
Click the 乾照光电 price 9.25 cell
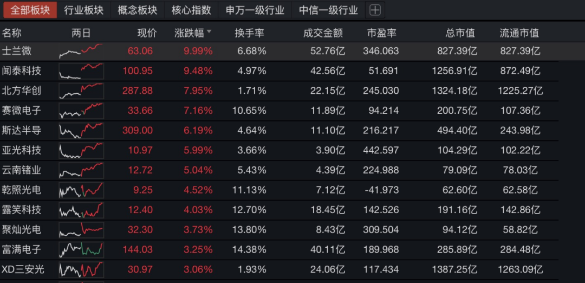(144, 190)
